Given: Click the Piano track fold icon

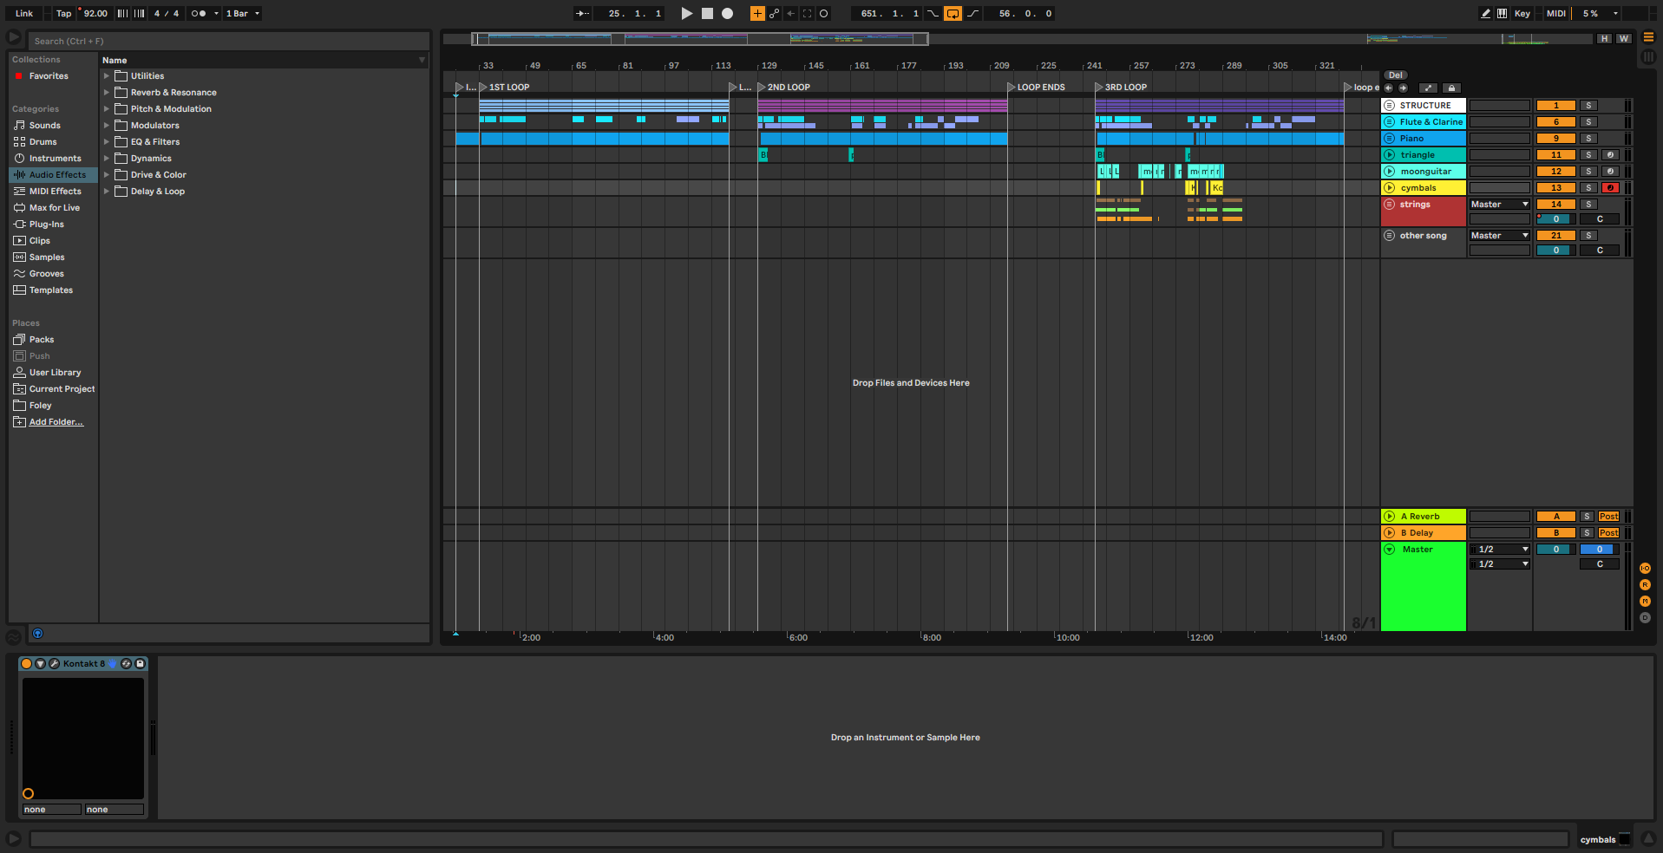Looking at the screenshot, I should (1390, 139).
